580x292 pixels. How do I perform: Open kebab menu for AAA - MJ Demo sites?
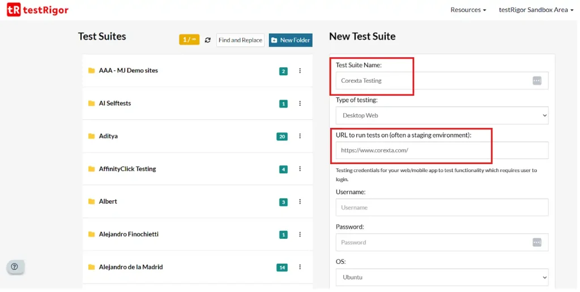click(300, 71)
